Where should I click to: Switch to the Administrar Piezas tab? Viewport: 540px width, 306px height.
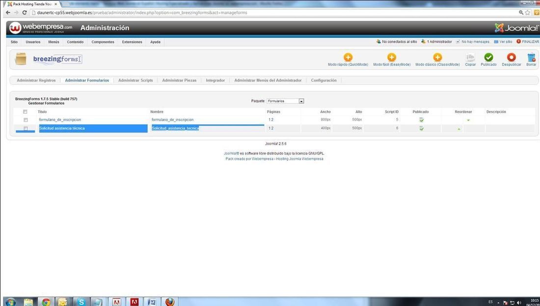(x=179, y=80)
